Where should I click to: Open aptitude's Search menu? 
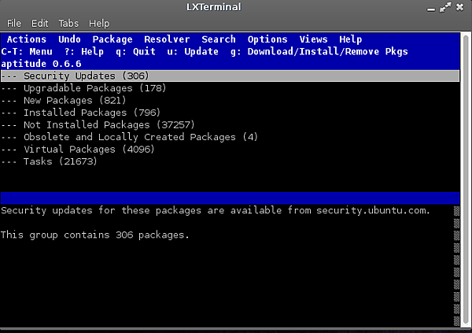click(x=219, y=39)
